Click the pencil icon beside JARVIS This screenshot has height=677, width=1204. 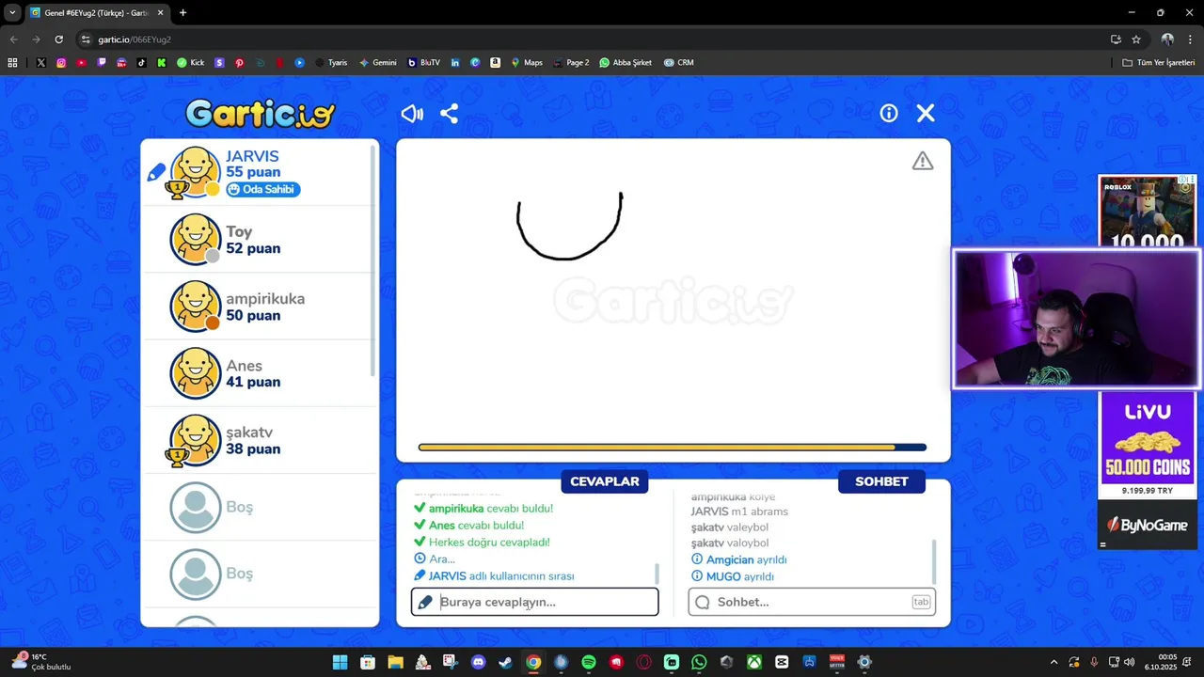(156, 173)
